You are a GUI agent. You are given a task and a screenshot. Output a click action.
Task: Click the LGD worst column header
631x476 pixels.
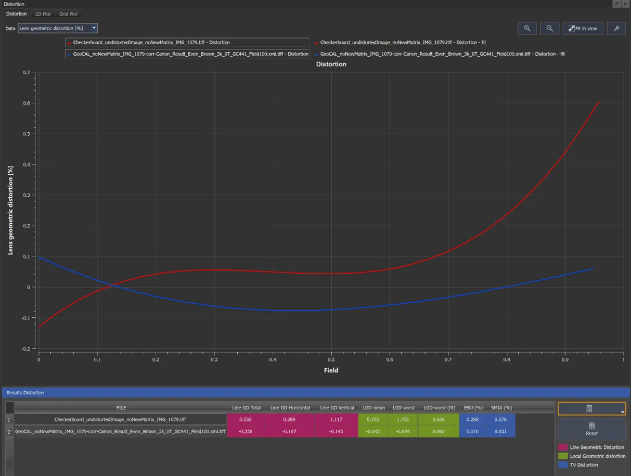404,408
